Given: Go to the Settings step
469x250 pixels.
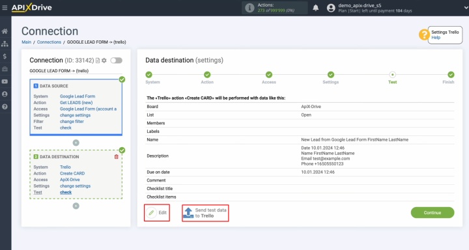Looking at the screenshot, I should click(330, 75).
